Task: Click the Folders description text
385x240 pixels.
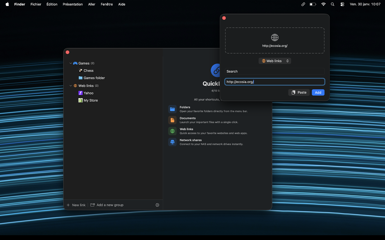Action: 214,111
